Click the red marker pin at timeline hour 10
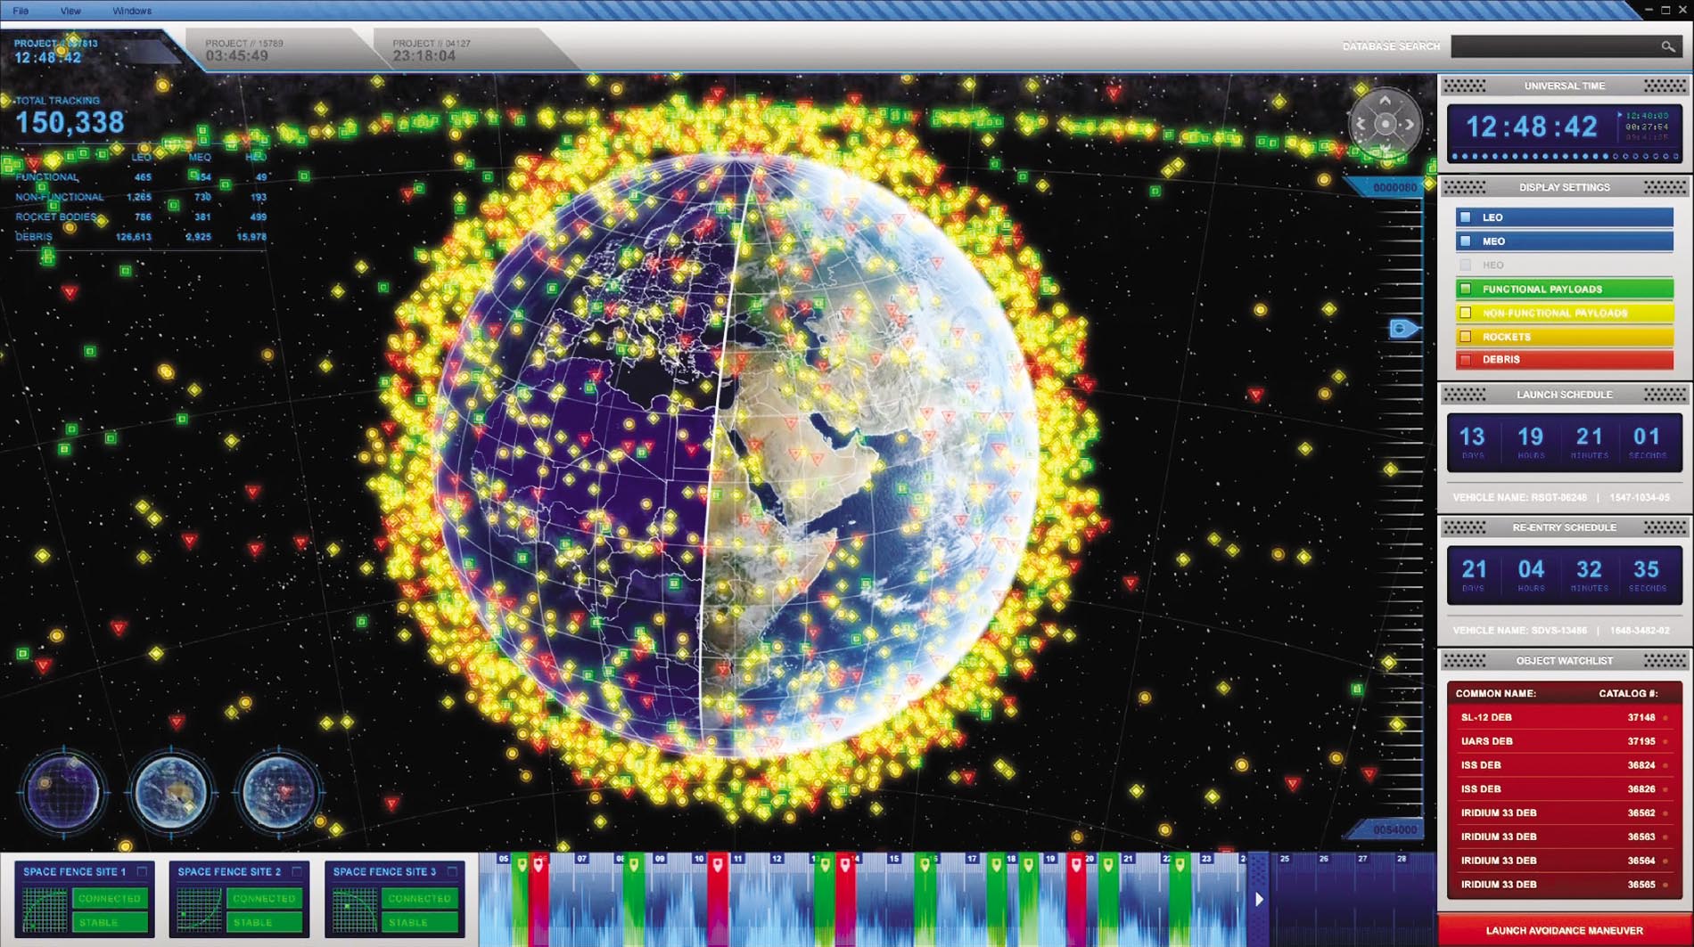1694x947 pixels. coord(718,865)
